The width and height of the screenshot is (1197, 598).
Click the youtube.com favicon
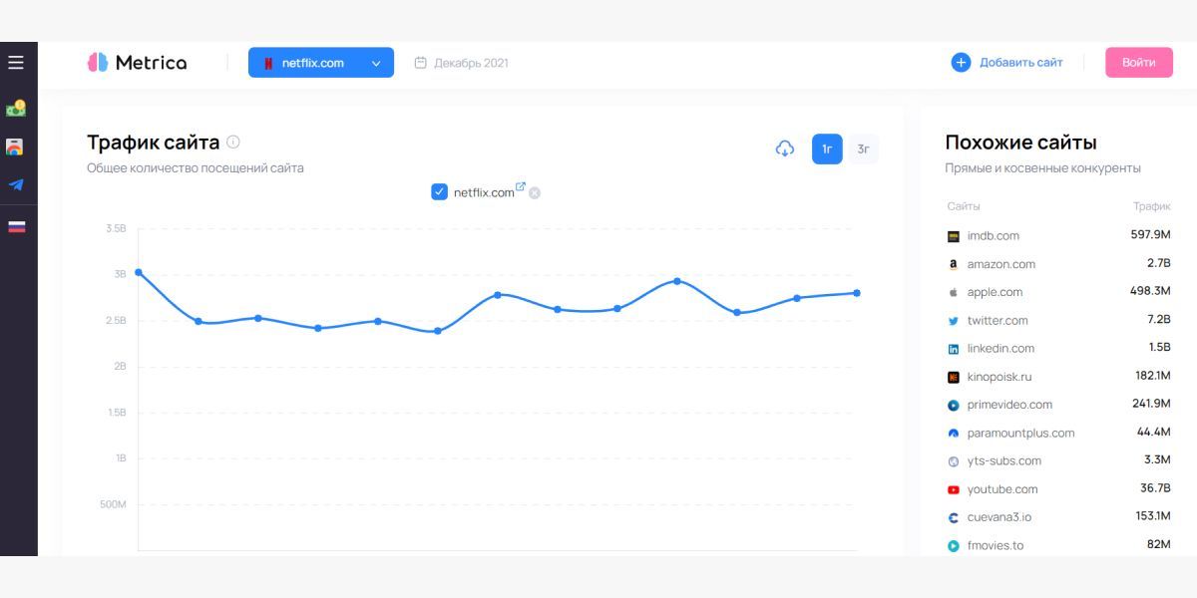pos(954,489)
